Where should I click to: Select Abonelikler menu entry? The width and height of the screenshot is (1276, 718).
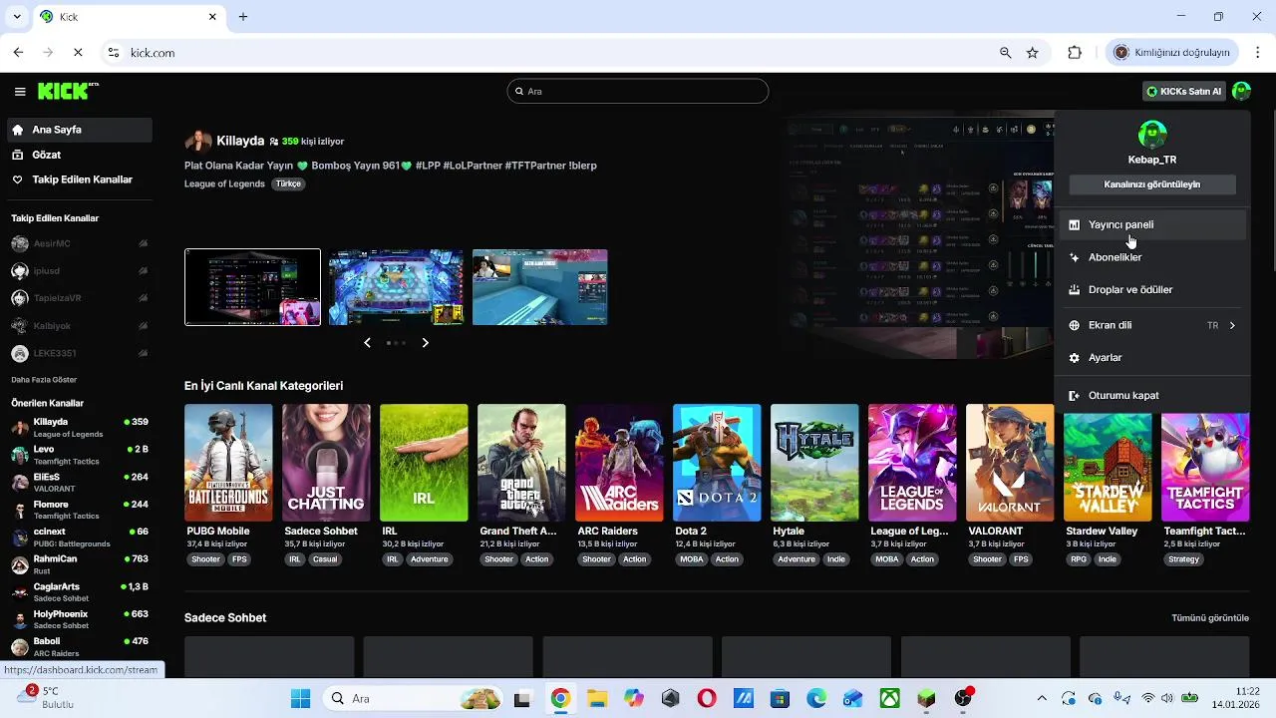click(1152, 257)
